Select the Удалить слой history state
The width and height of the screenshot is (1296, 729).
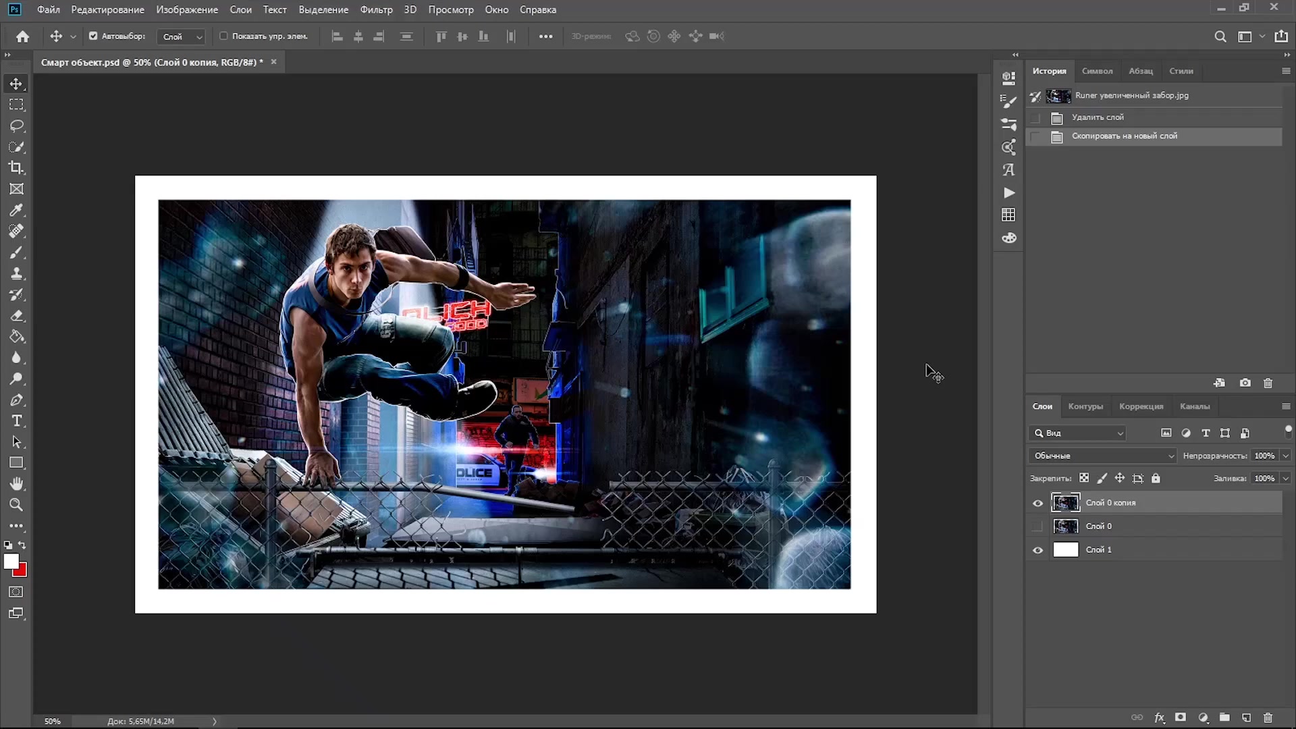pos(1154,117)
